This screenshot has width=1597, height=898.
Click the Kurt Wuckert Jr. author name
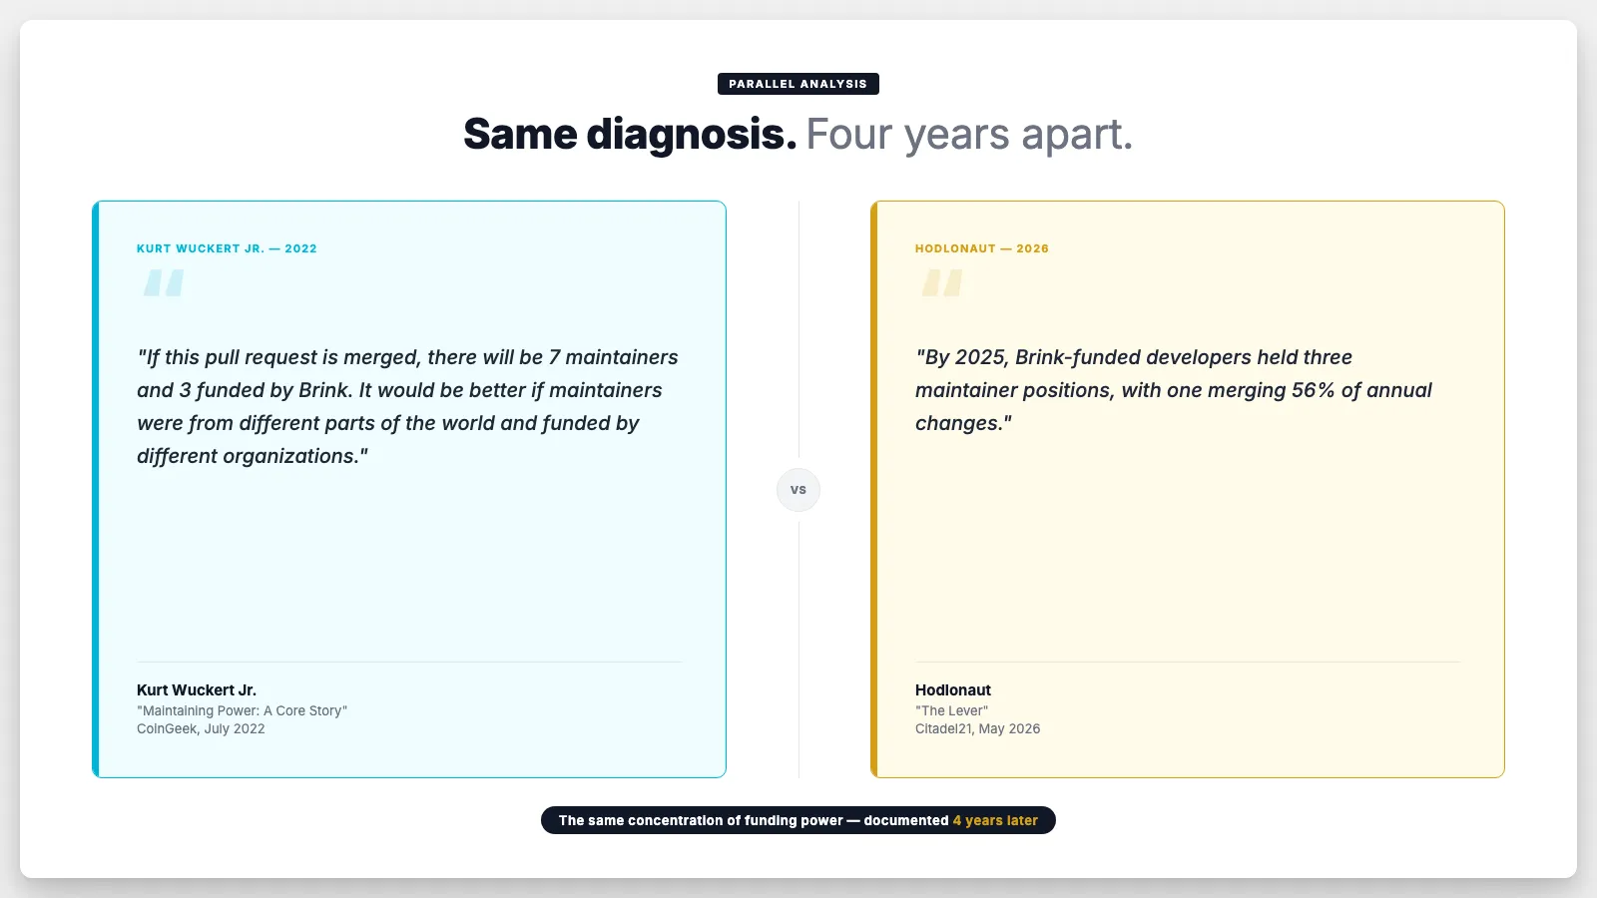point(197,689)
